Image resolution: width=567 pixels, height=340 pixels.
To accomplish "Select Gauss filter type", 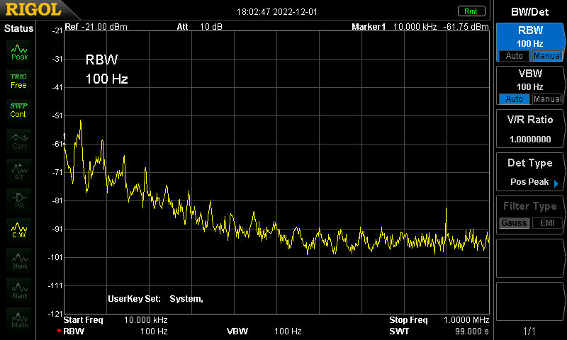I will pyautogui.click(x=514, y=223).
